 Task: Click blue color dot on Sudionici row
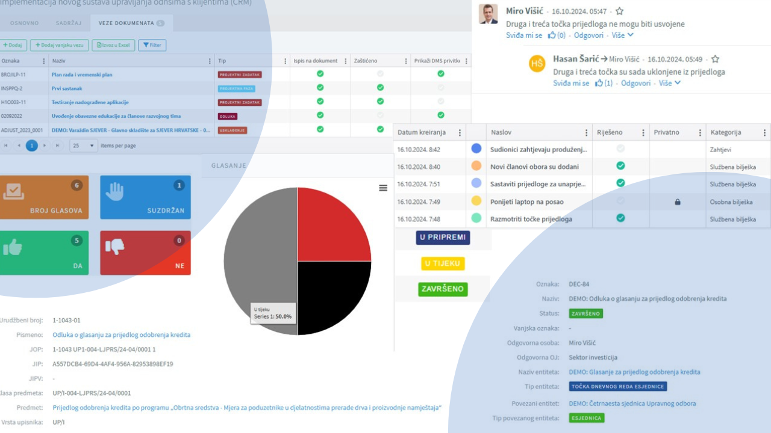pyautogui.click(x=476, y=148)
